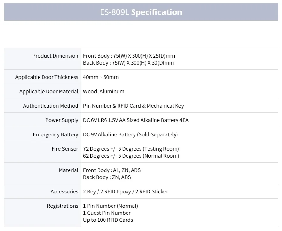This screenshot has width=282, height=231.
Task: Click the Pin Number & RFID Card value
Action: click(133, 106)
